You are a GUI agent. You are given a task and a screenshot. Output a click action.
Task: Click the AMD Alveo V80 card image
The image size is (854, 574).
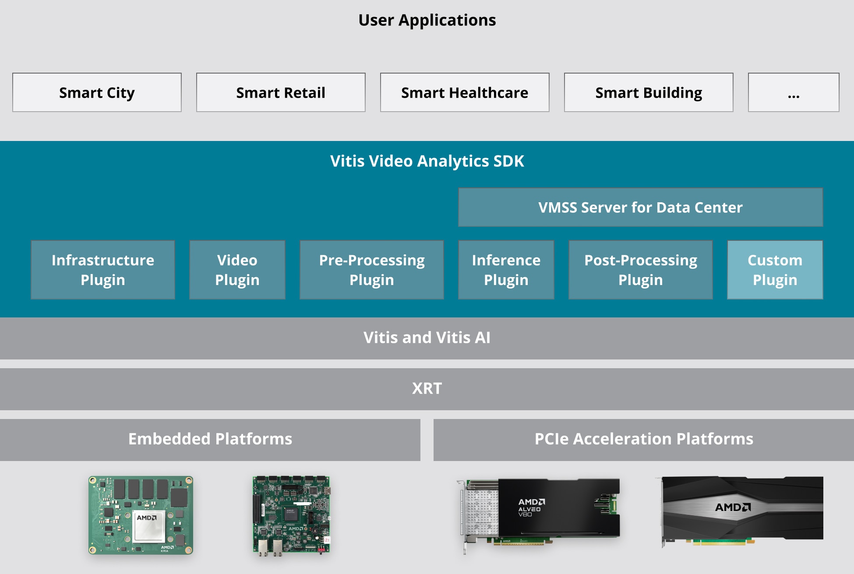538,516
